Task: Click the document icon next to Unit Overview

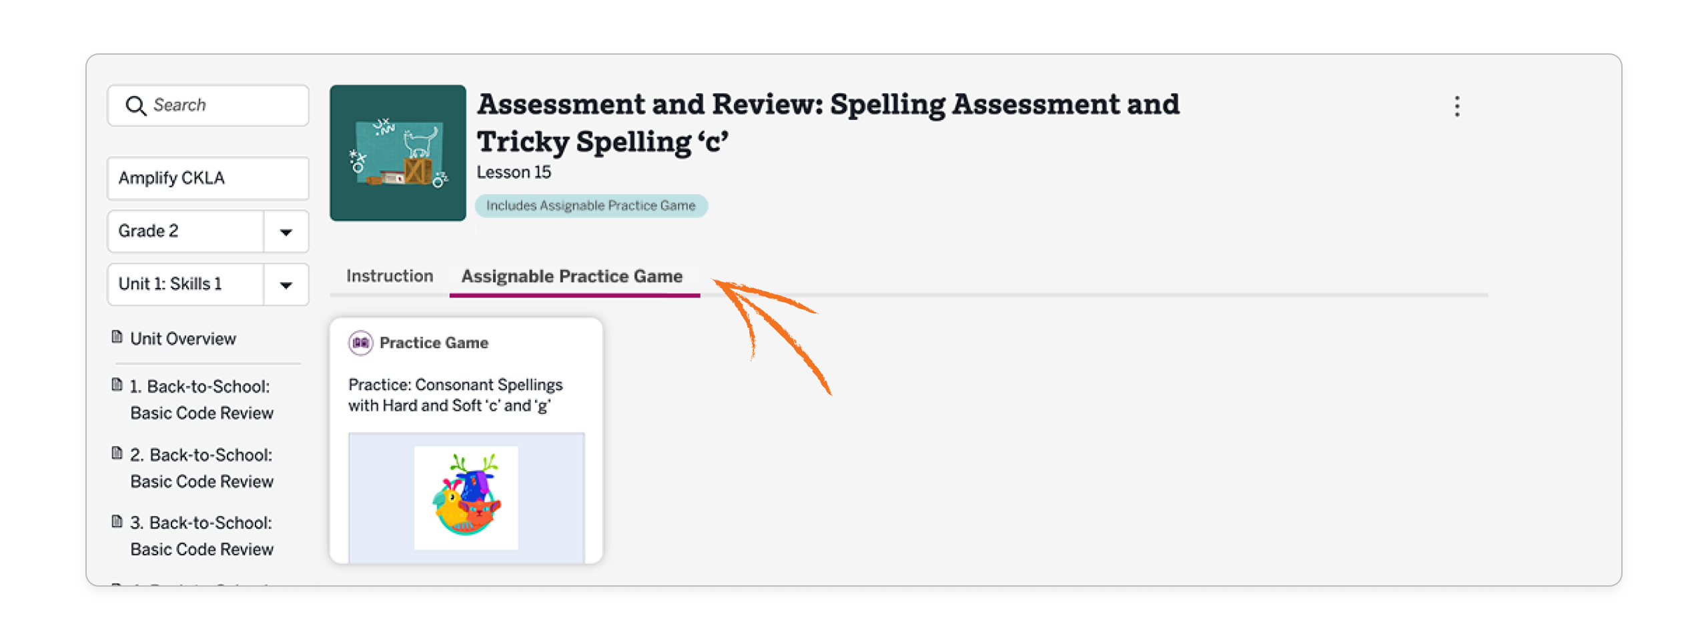Action: (118, 337)
